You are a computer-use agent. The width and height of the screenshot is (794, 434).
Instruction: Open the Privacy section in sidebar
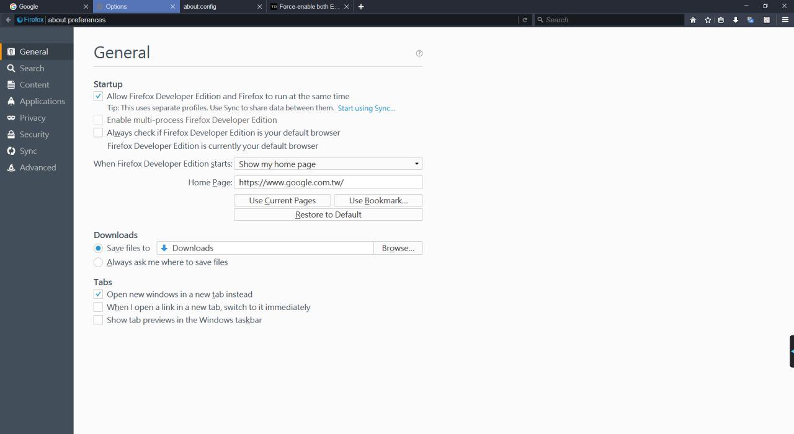click(32, 118)
